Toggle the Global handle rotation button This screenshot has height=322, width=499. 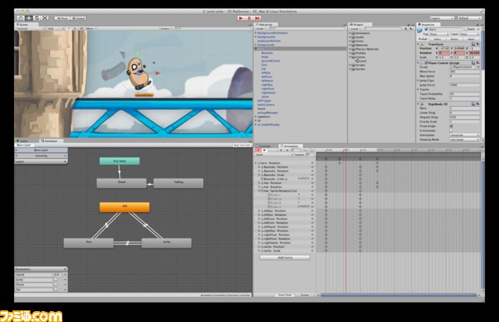click(78, 19)
